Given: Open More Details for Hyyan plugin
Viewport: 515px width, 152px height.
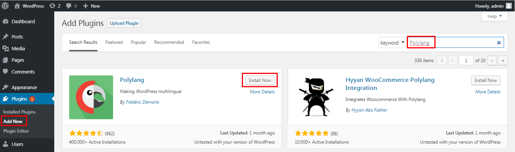Looking at the screenshot, I should pos(488,92).
